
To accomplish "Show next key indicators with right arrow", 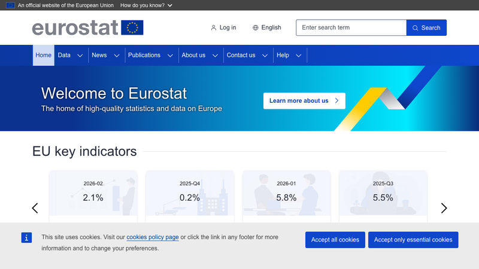I will click(444, 208).
